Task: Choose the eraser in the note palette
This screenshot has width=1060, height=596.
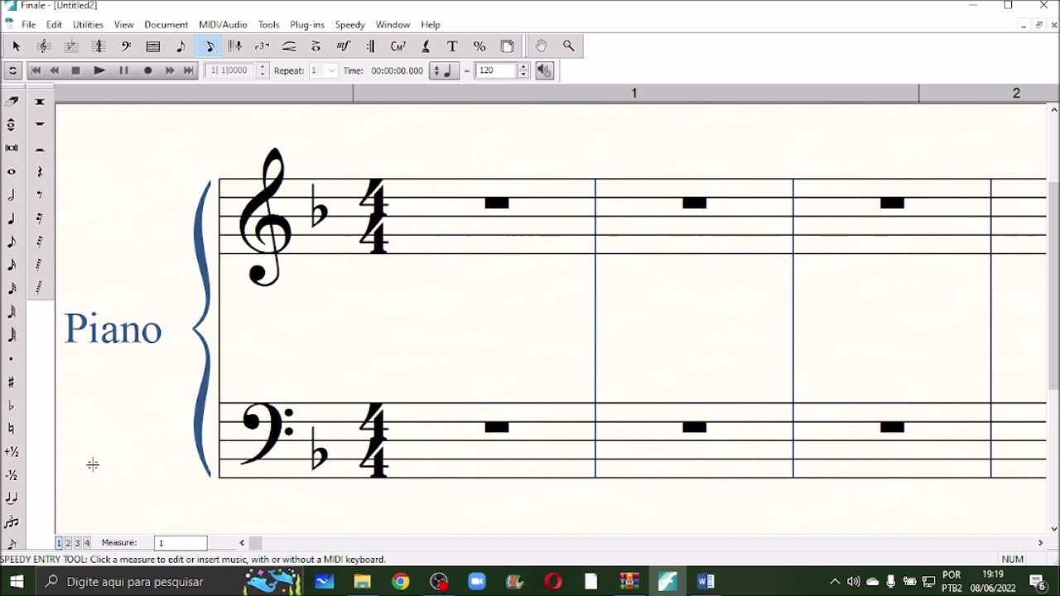Action: click(12, 101)
